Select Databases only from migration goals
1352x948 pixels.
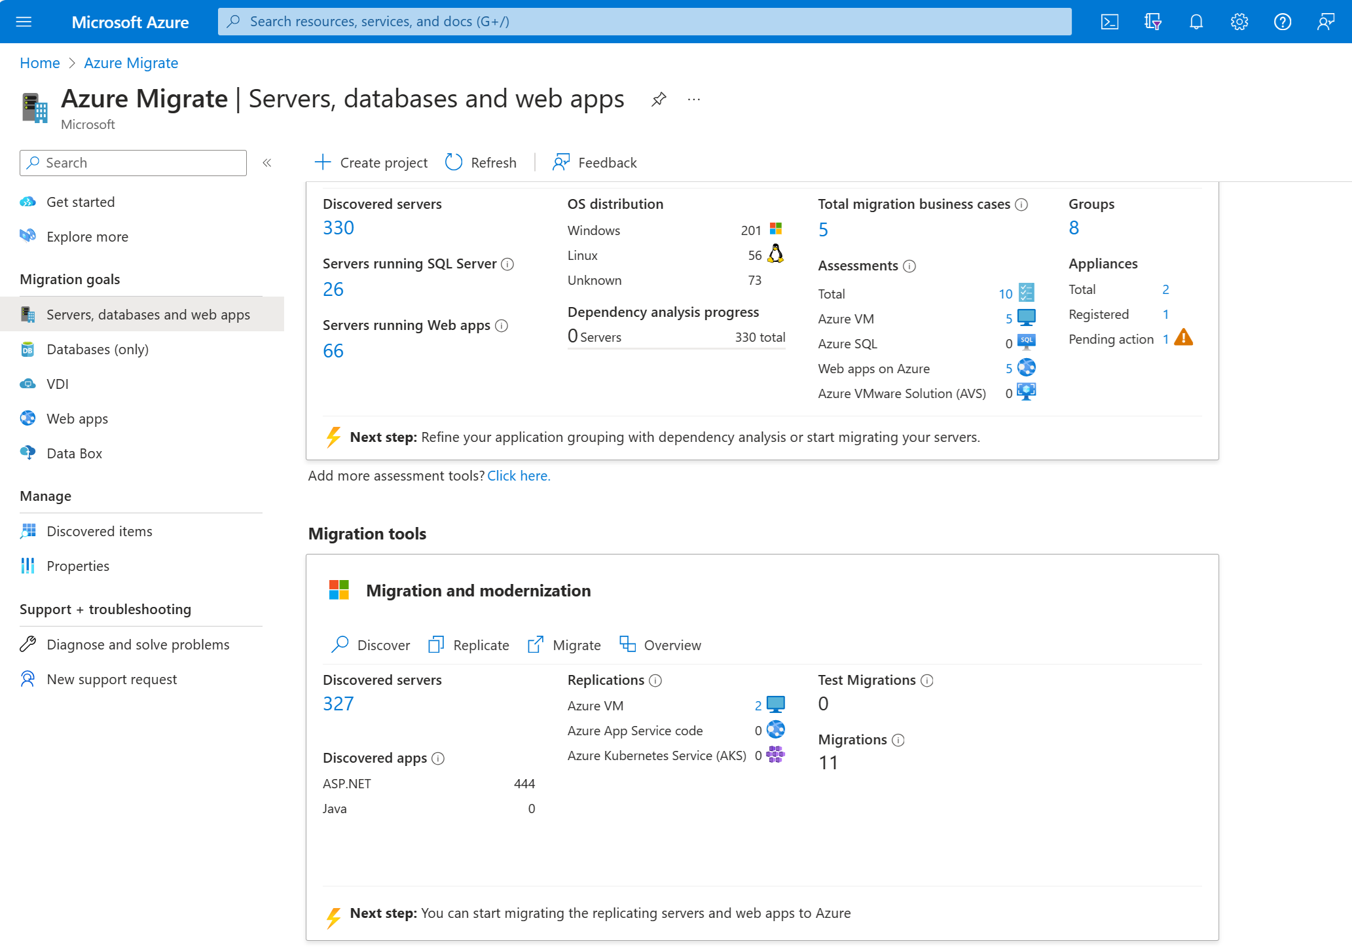point(99,348)
